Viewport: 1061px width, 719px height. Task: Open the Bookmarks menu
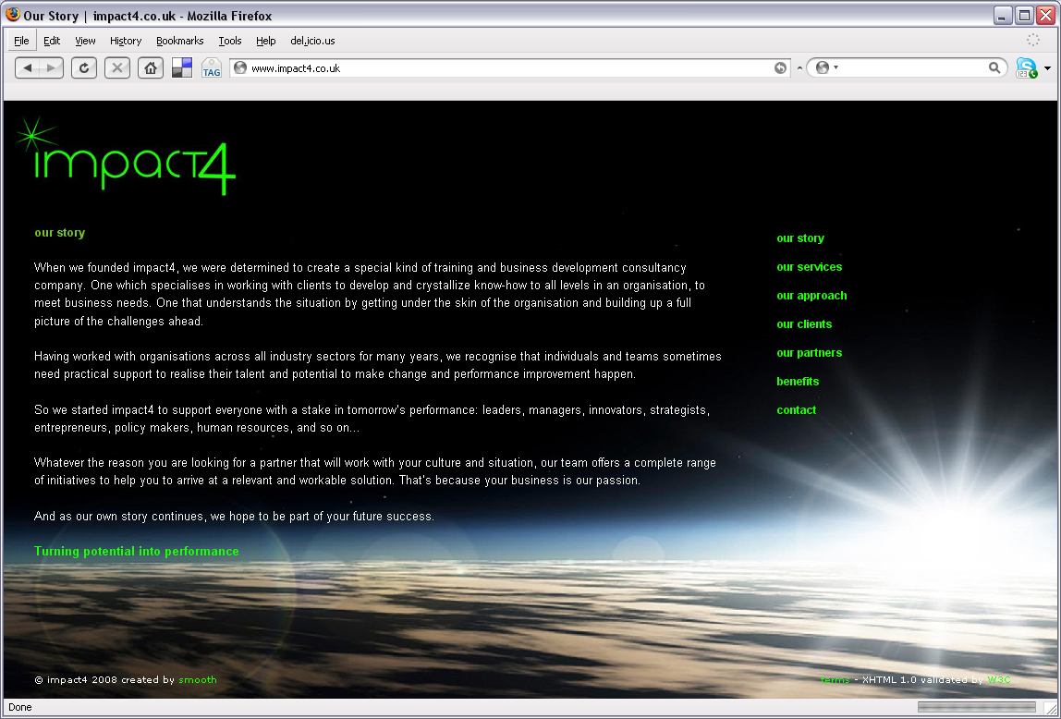pos(179,41)
